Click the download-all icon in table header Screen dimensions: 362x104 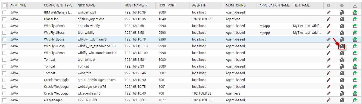(x=355, y=5)
